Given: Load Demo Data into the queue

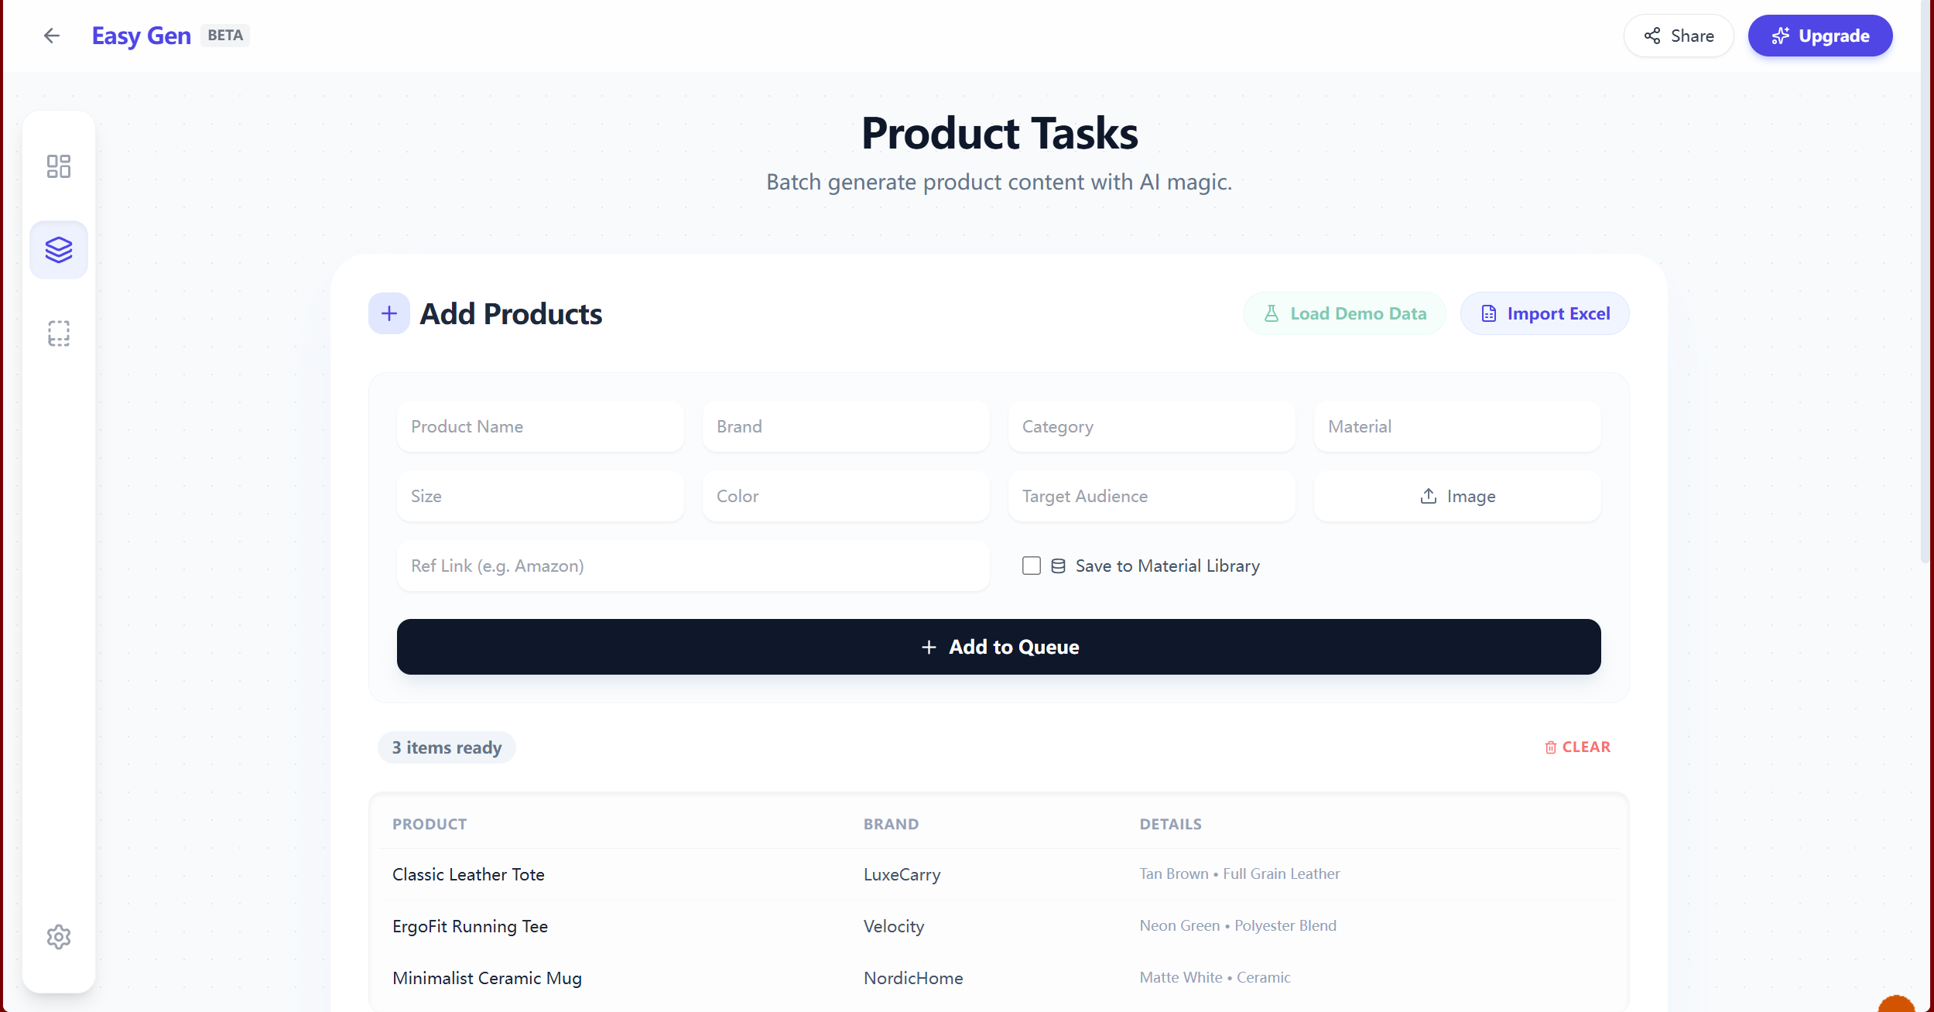Looking at the screenshot, I should click(x=1344, y=313).
